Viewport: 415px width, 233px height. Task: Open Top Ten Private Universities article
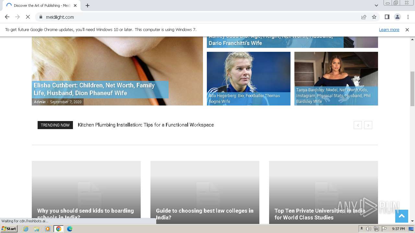320,214
